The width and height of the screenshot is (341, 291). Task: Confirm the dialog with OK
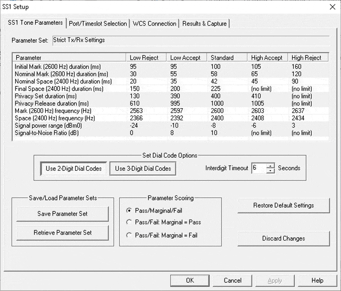point(190,280)
